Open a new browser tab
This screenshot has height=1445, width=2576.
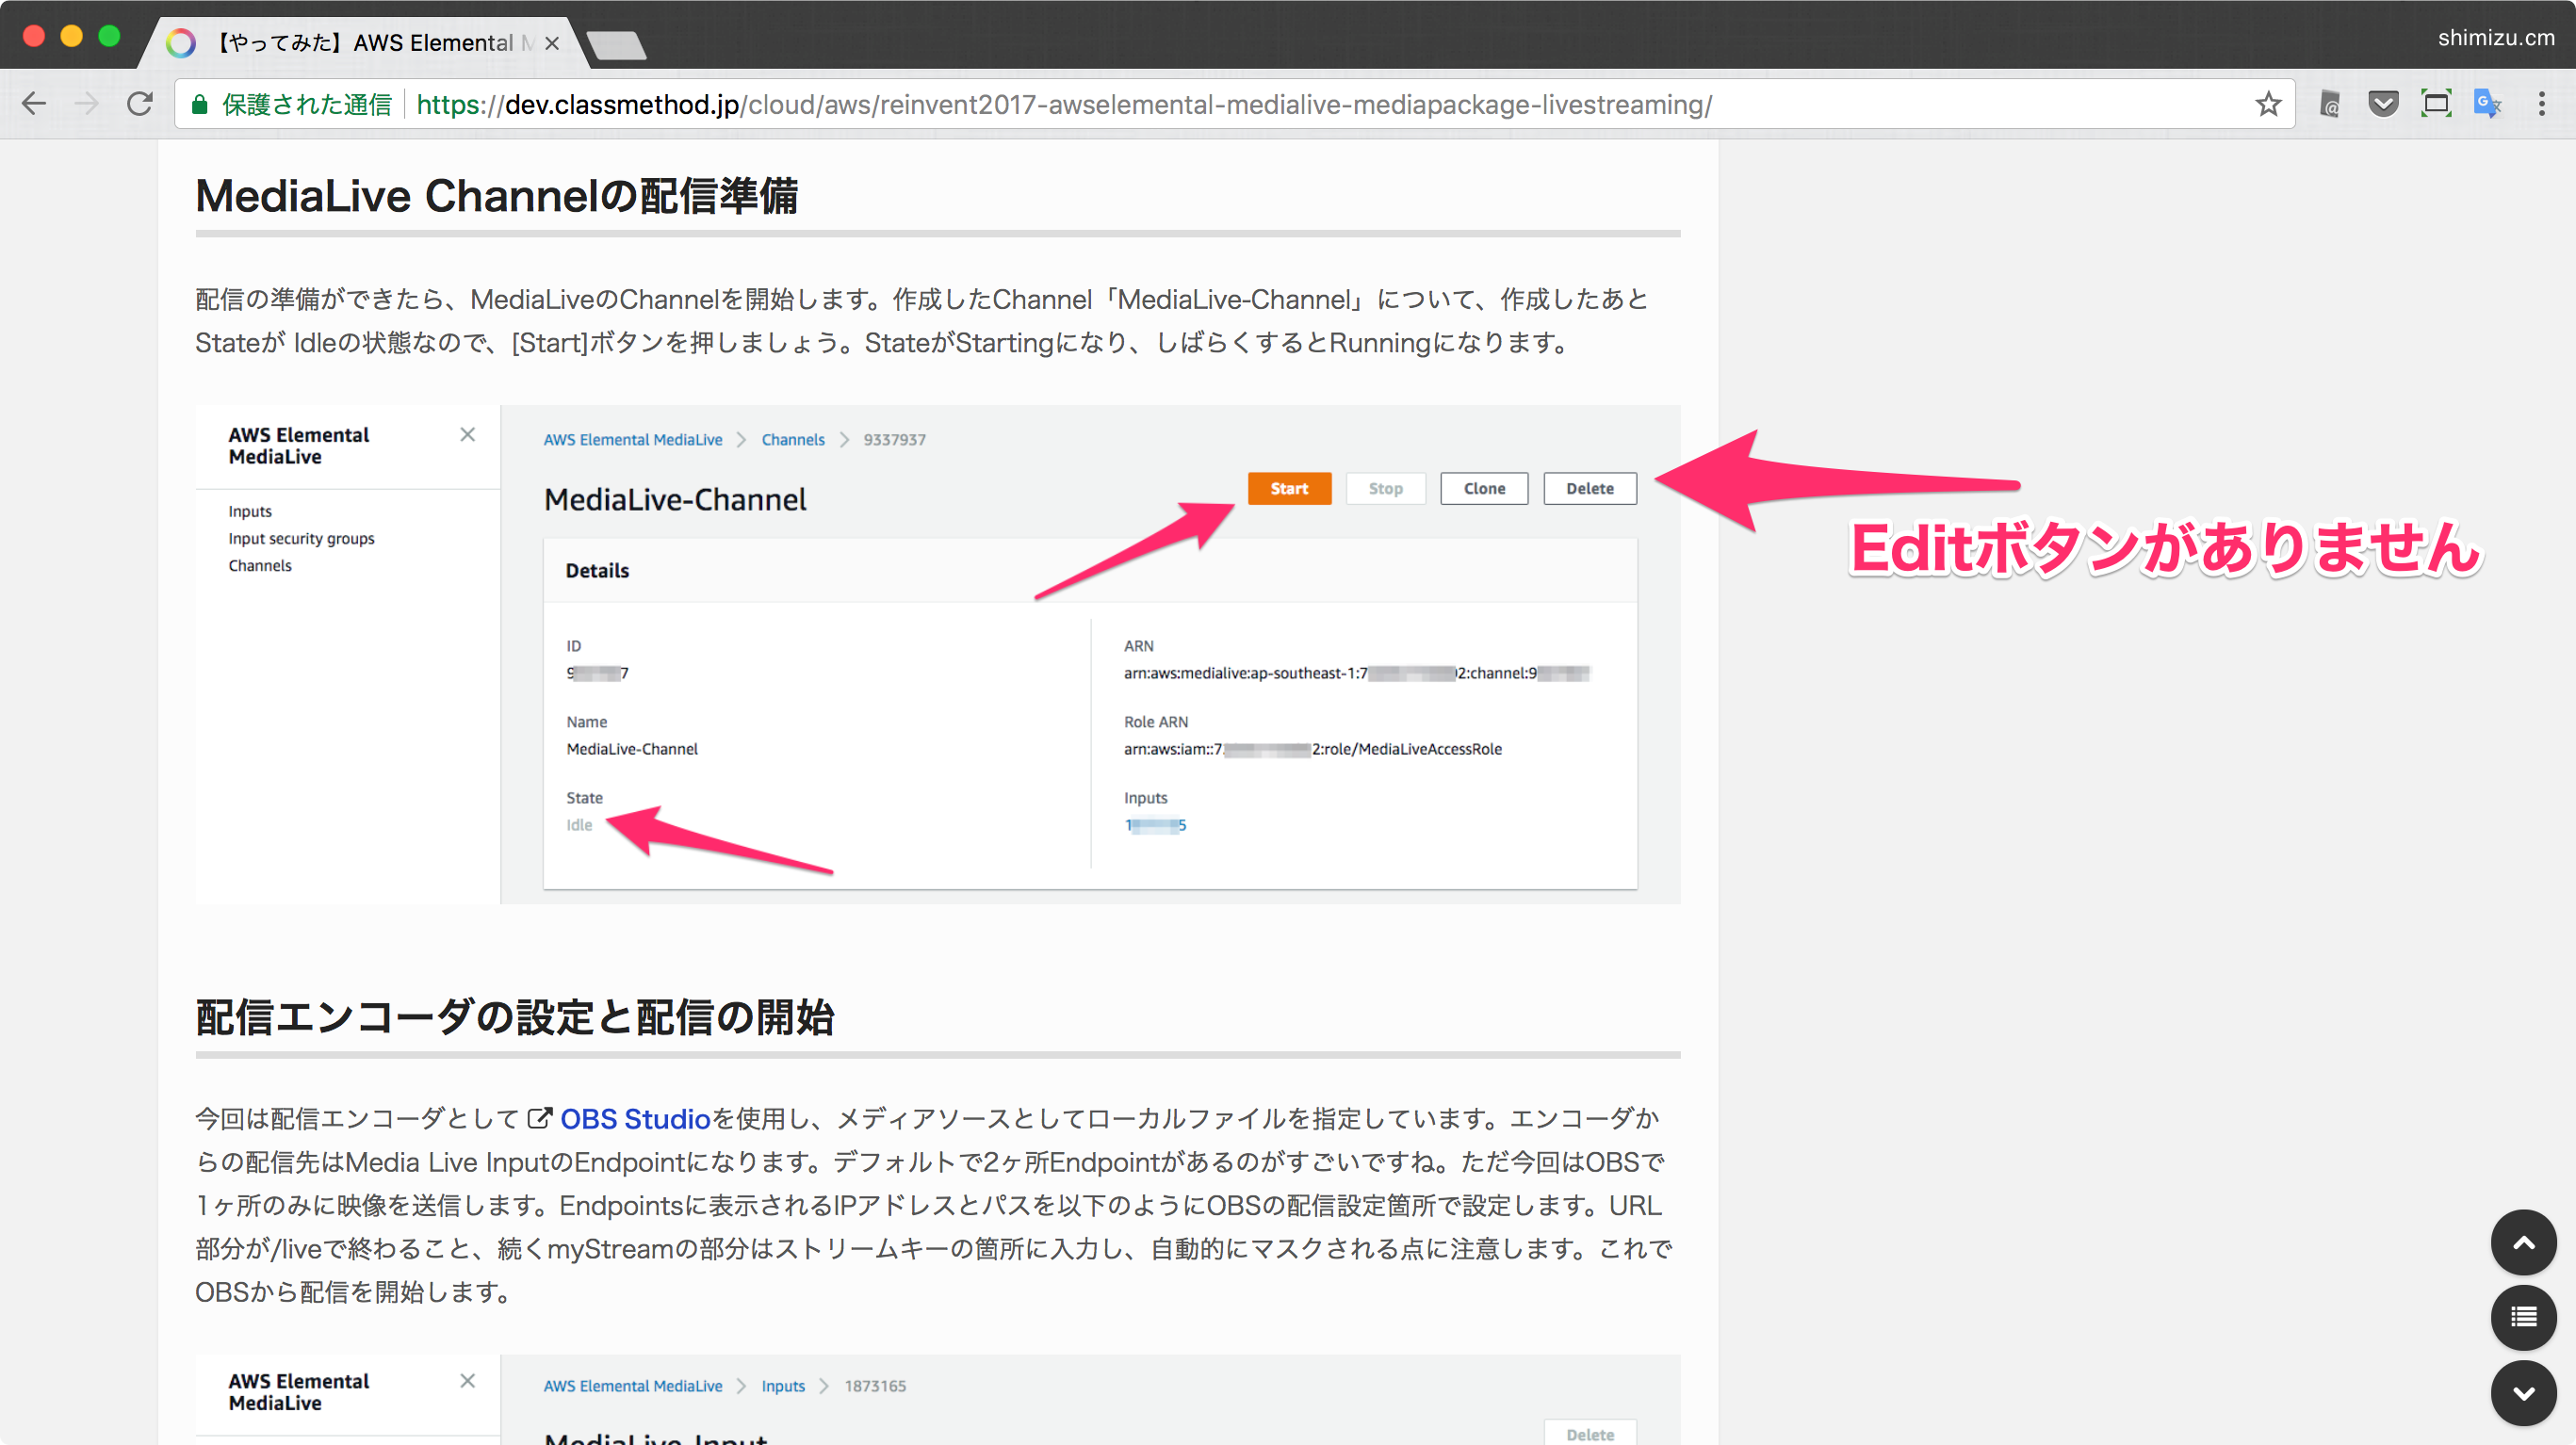[616, 44]
